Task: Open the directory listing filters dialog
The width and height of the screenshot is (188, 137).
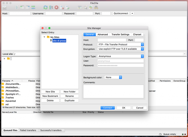Action: point(80,8)
